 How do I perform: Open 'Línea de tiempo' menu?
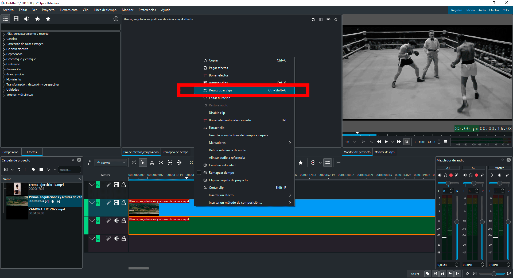click(105, 10)
